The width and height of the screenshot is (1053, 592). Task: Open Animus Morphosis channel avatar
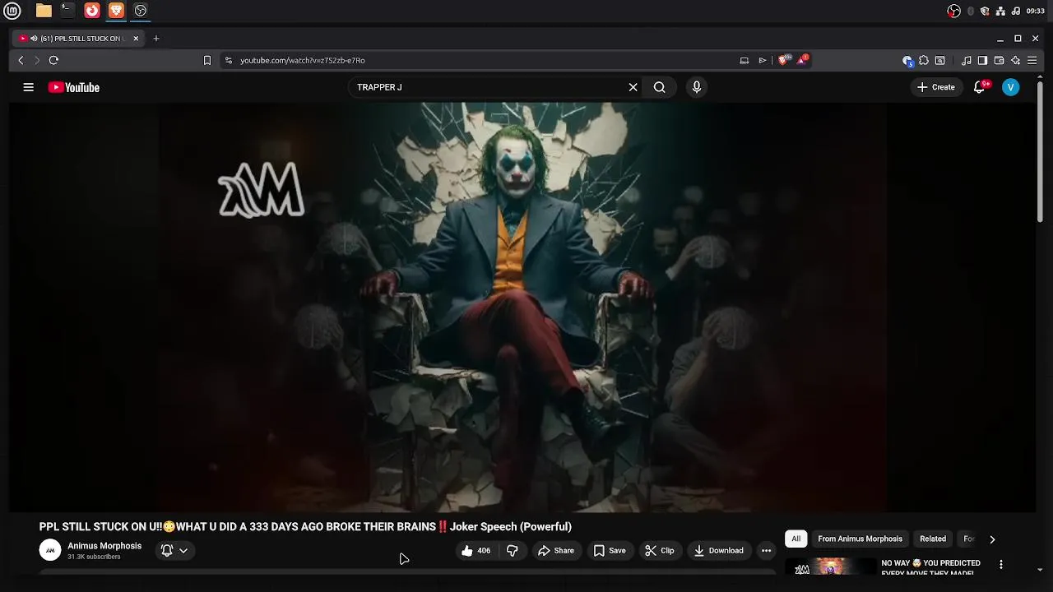click(x=50, y=550)
